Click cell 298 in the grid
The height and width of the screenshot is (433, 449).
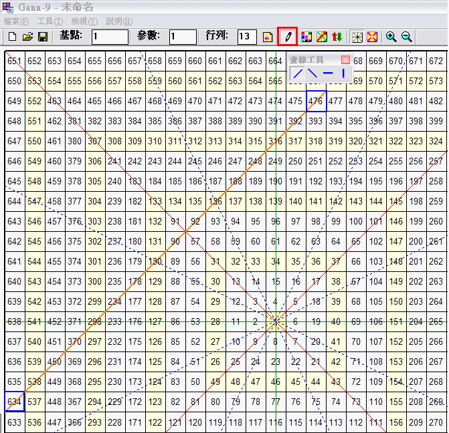point(95,321)
